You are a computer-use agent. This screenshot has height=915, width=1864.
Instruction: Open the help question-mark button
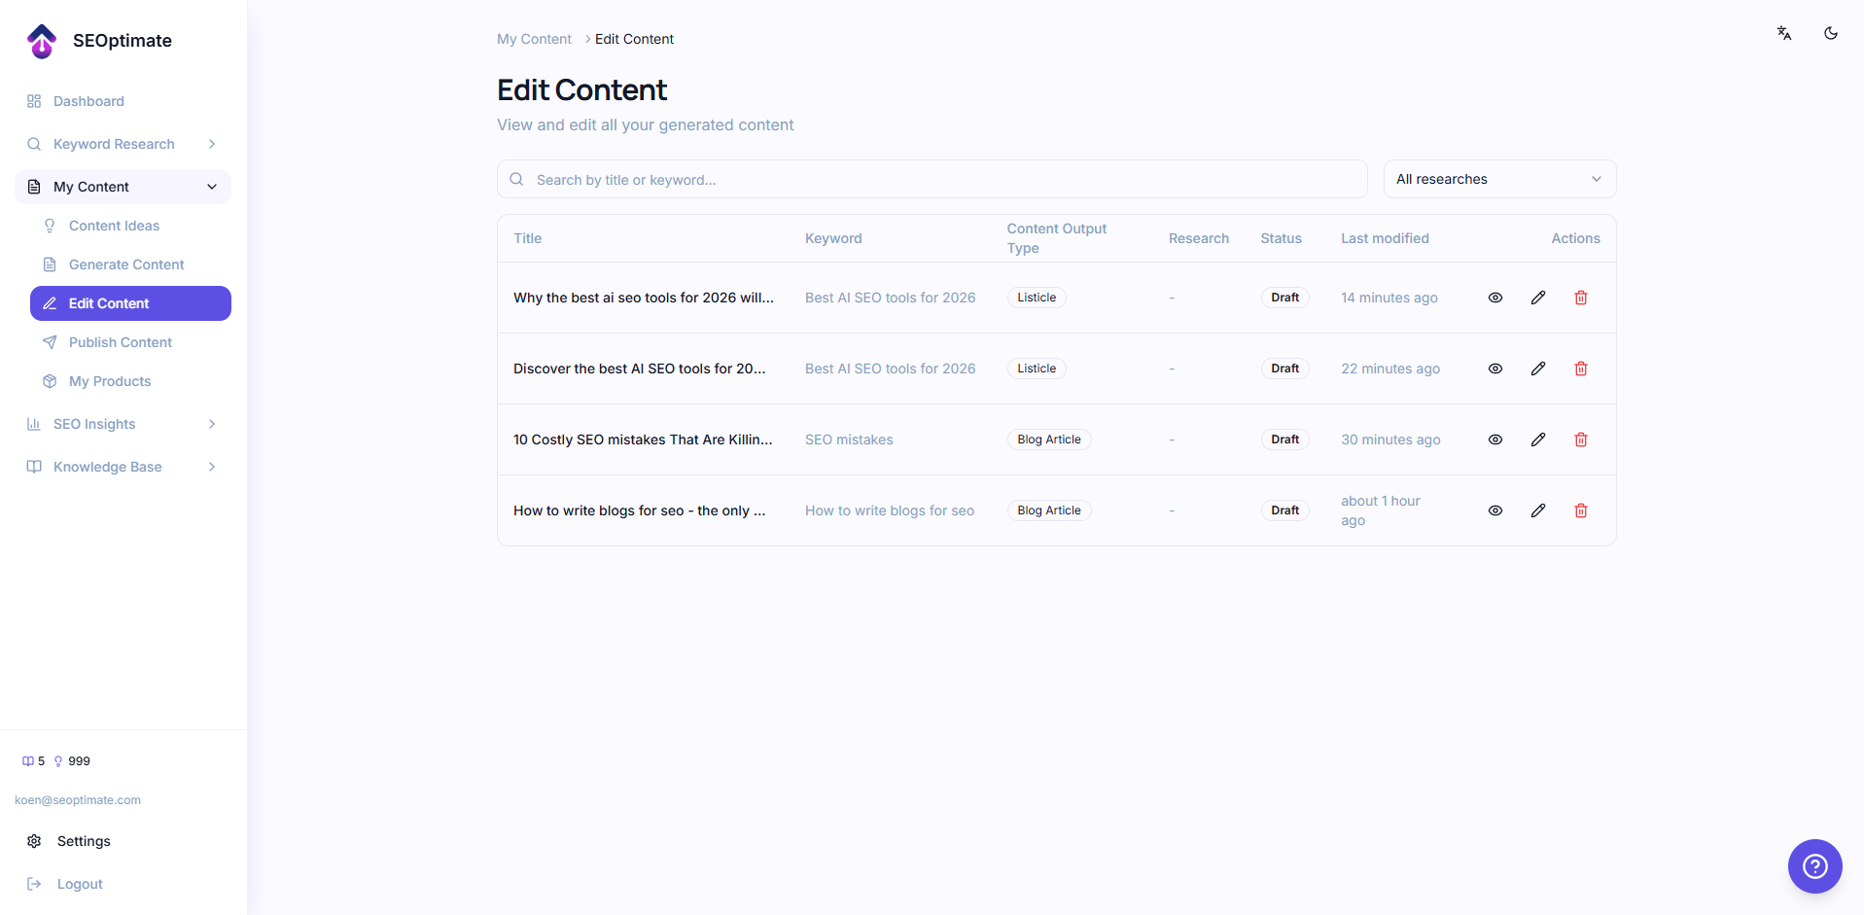1813,865
